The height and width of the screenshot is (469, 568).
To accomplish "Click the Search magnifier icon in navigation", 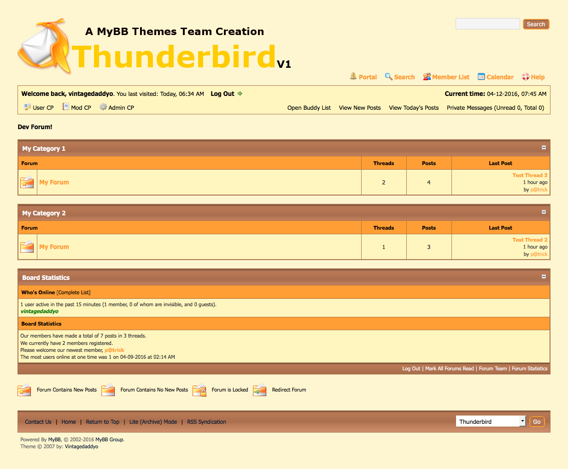I will point(389,77).
